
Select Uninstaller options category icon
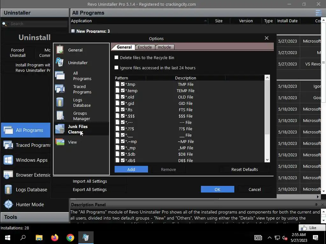(60, 62)
